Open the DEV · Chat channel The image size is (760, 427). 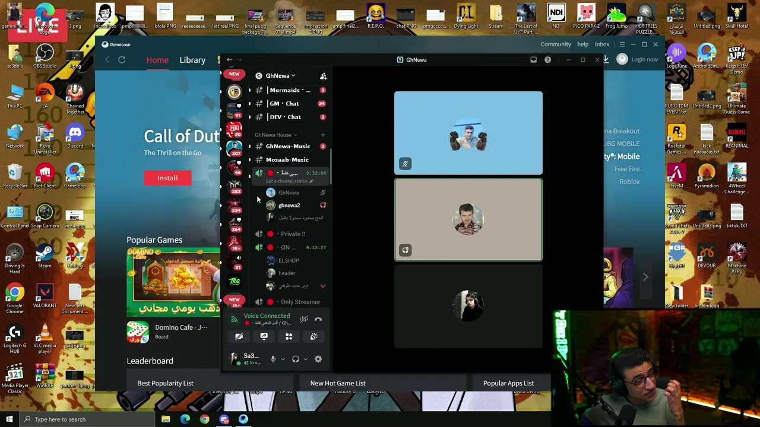tap(290, 117)
